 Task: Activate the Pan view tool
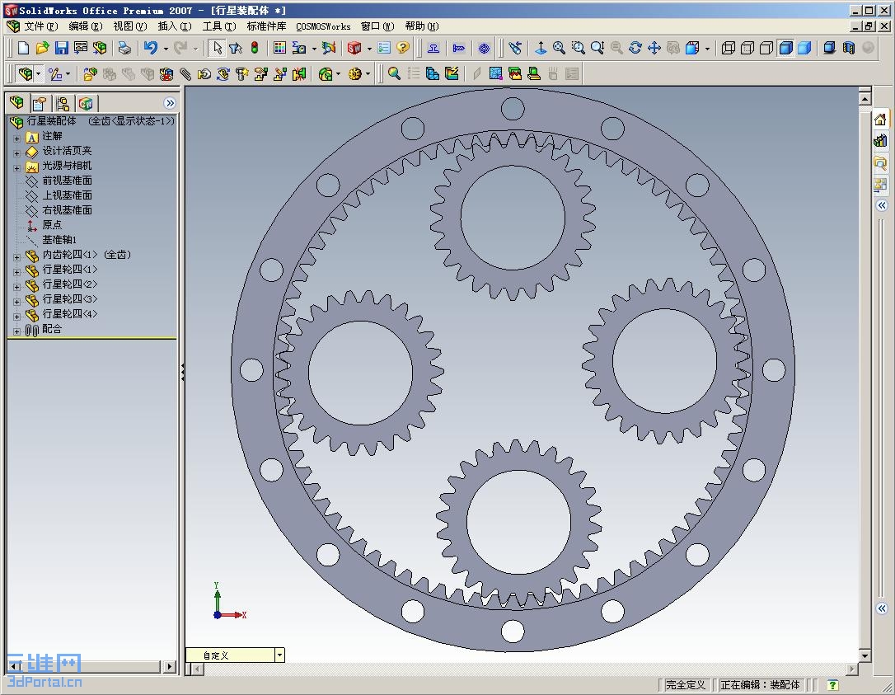point(654,48)
